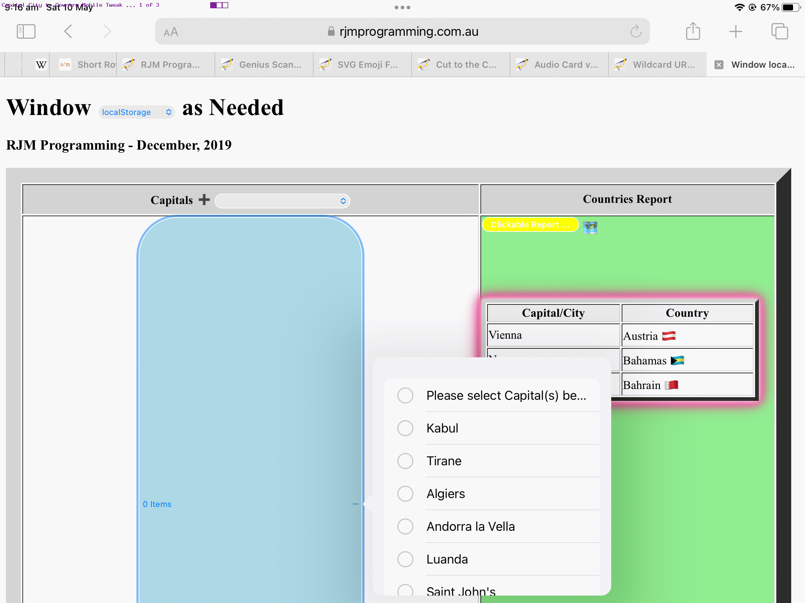Screen dimensions: 805x603
Task: Expand the empty Capitals select dropdown
Action: [282, 201]
